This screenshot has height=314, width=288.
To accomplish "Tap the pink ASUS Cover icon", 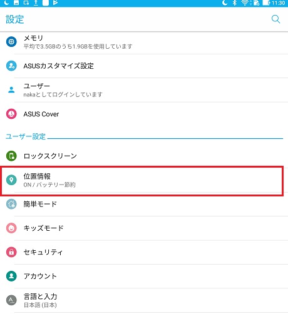I will click(x=11, y=114).
